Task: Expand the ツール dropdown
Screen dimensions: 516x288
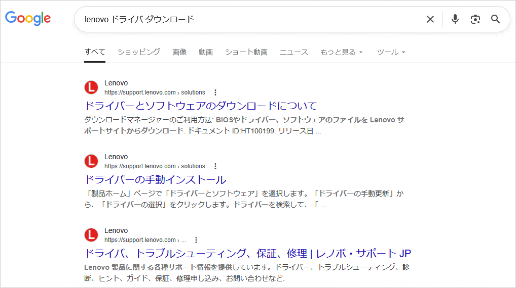Action: 391,52
